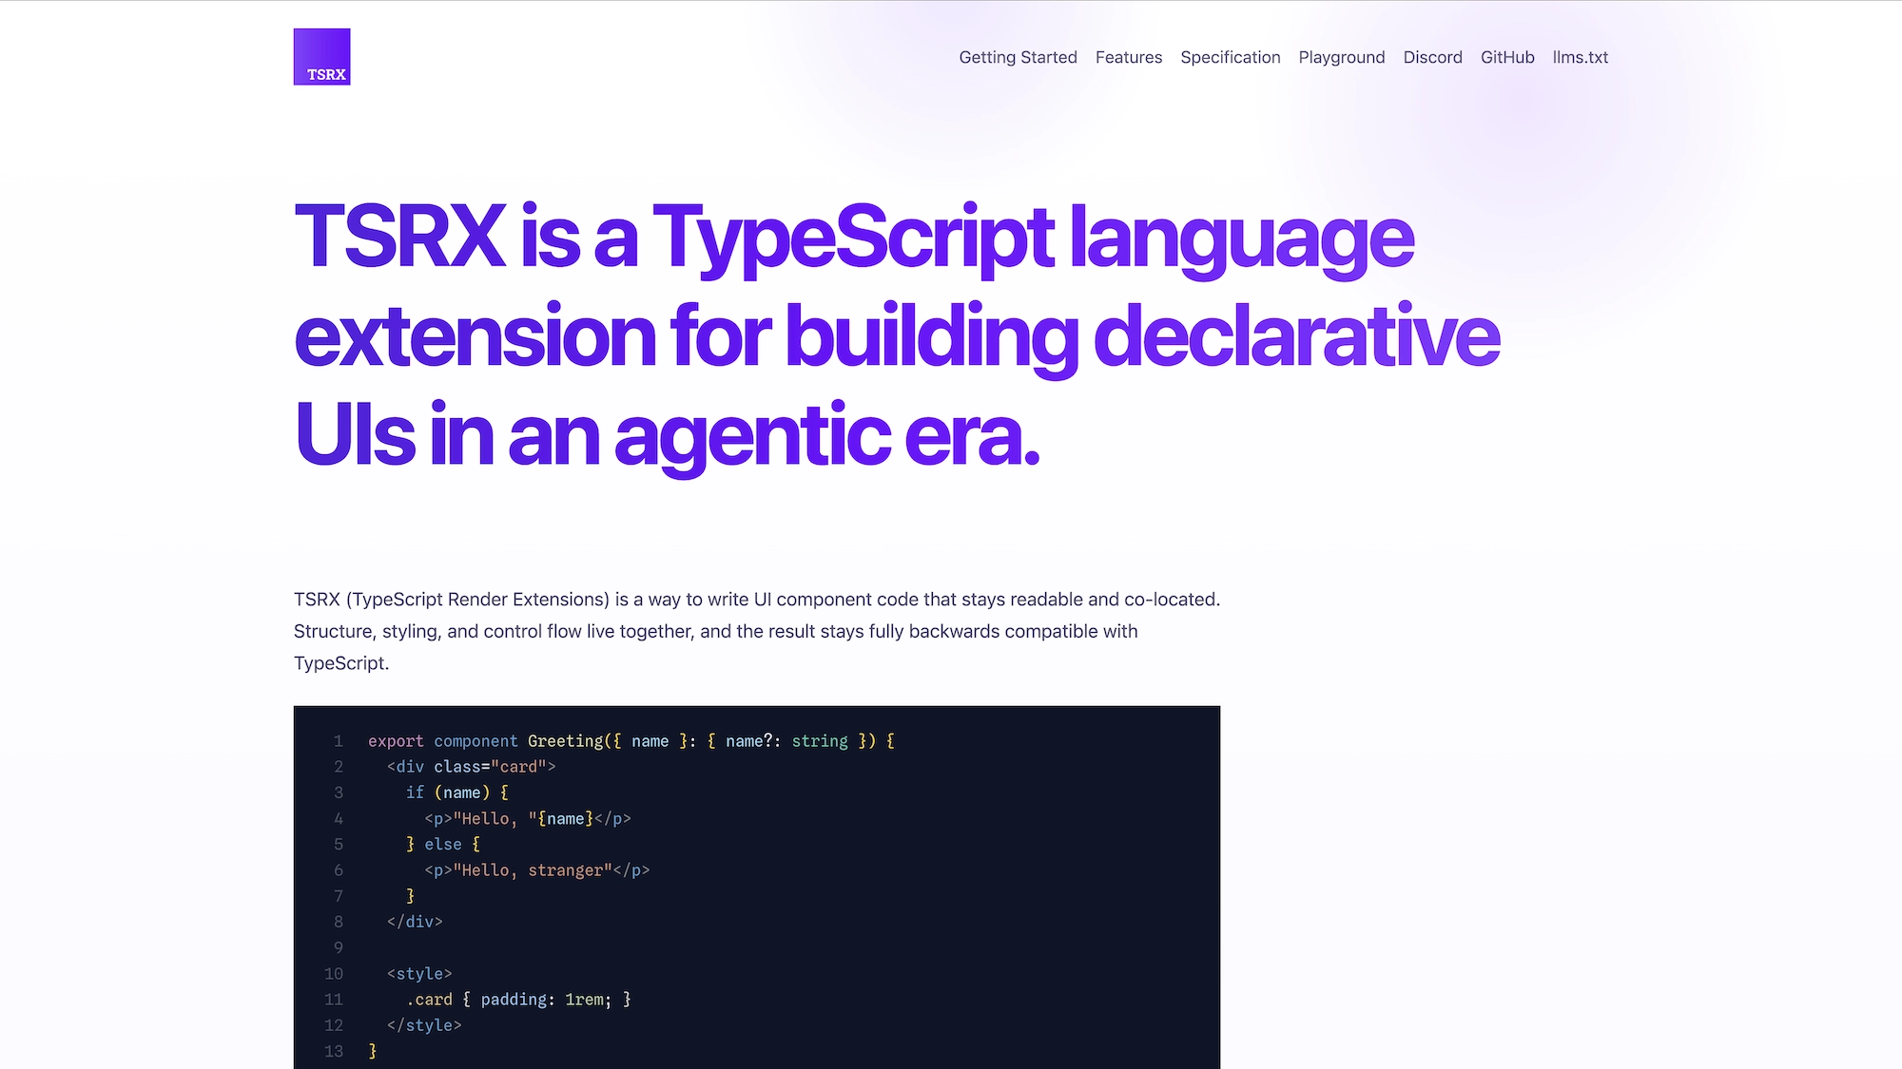Go to the Features link
This screenshot has width=1902, height=1069.
(1129, 57)
